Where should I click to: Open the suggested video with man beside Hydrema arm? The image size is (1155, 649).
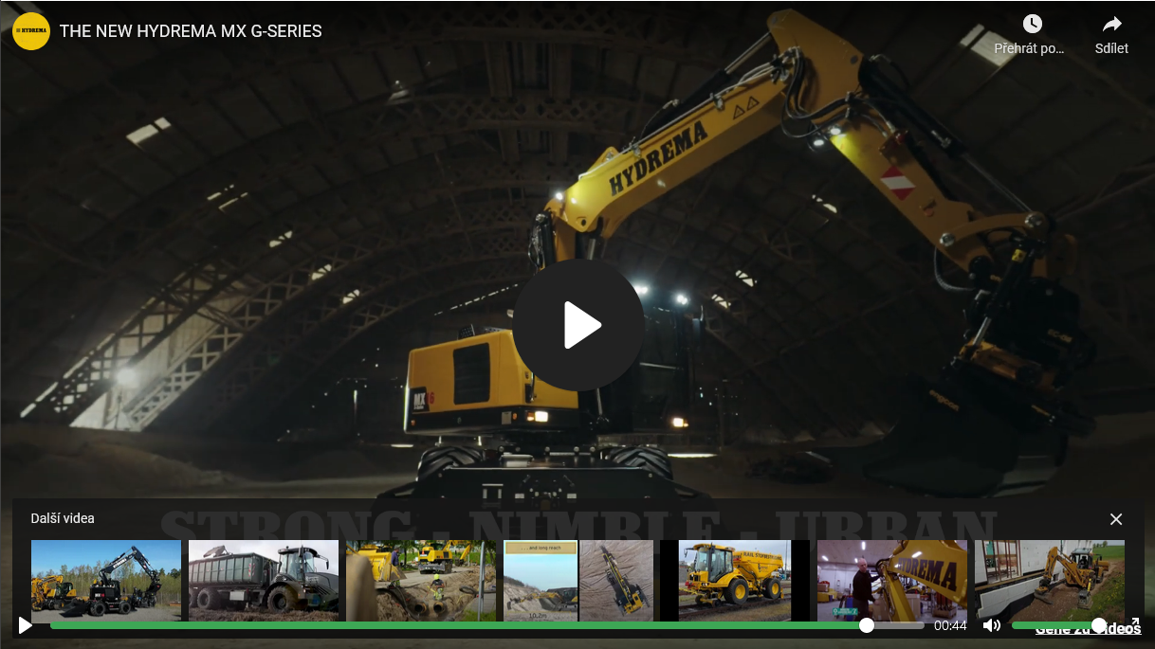892,581
